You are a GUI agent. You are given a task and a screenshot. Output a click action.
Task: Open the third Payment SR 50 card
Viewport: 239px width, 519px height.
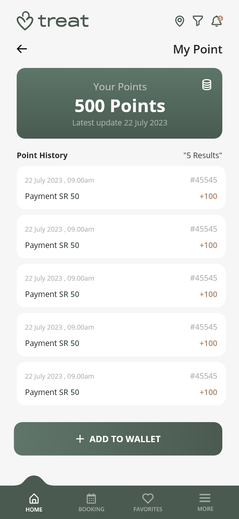click(121, 286)
